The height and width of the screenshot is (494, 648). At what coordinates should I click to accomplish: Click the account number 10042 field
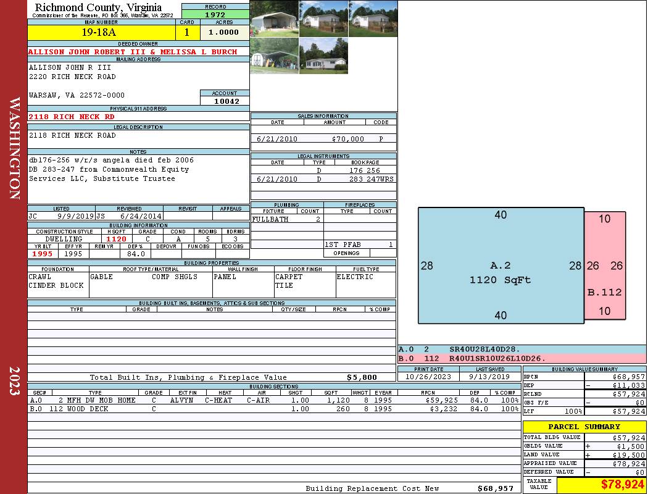(225, 101)
